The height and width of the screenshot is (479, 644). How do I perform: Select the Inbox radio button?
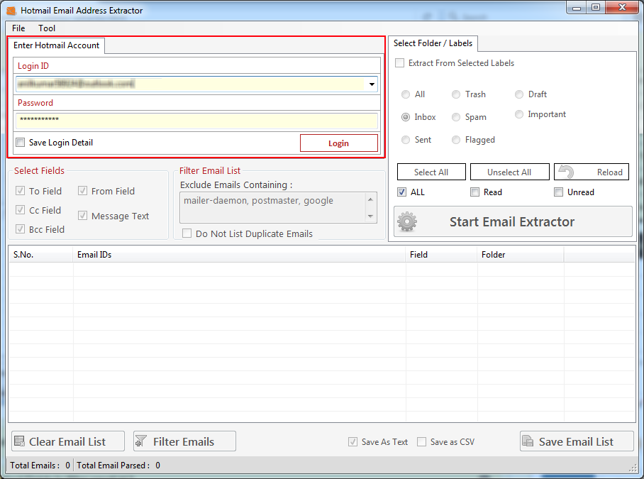(x=406, y=117)
